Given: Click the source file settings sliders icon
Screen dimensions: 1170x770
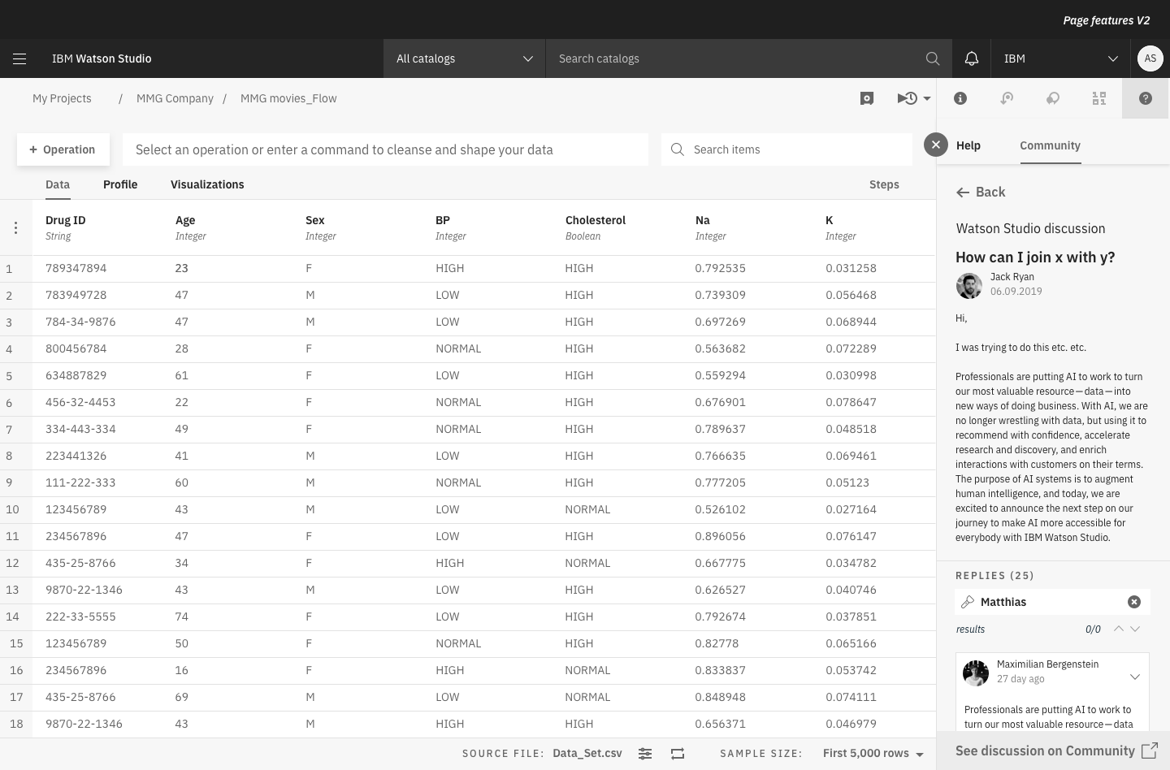Looking at the screenshot, I should (x=644, y=754).
